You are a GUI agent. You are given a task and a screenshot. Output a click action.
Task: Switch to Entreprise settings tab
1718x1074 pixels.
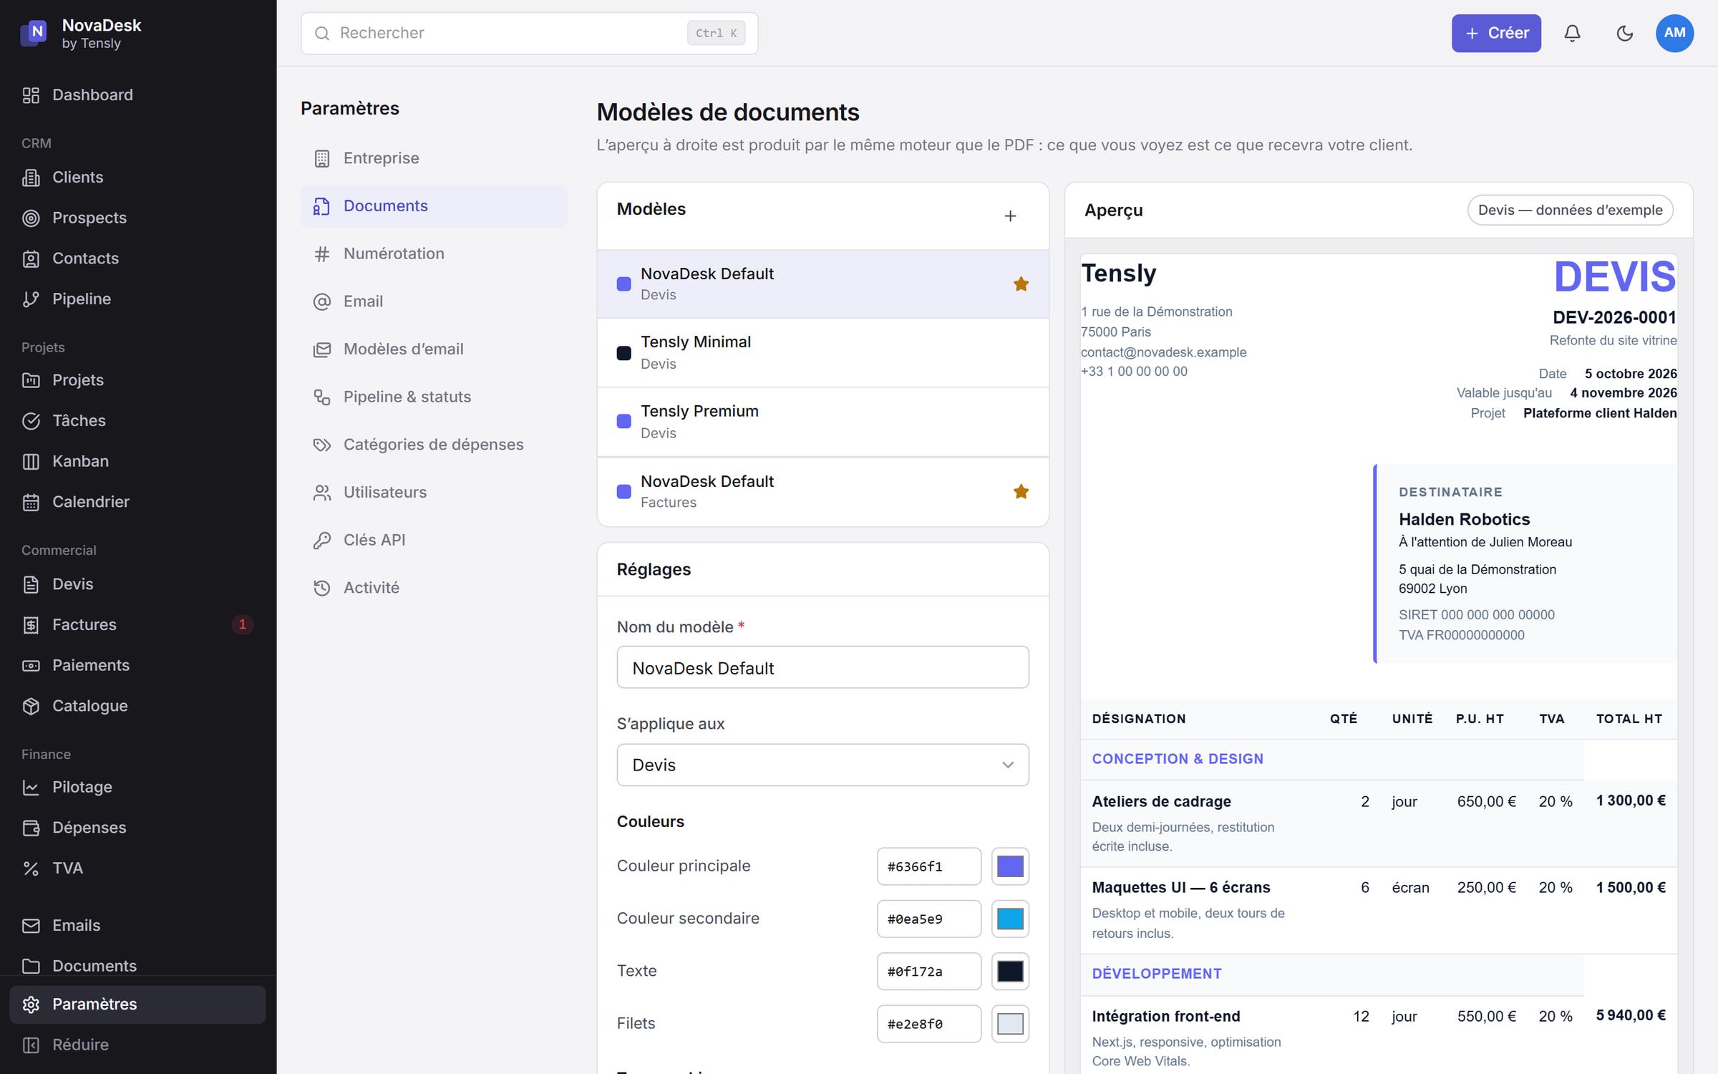pyautogui.click(x=434, y=158)
